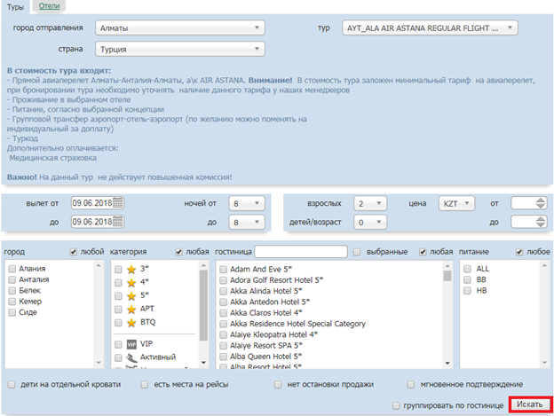Check the Adam And Eve 5* hotel

(x=223, y=270)
